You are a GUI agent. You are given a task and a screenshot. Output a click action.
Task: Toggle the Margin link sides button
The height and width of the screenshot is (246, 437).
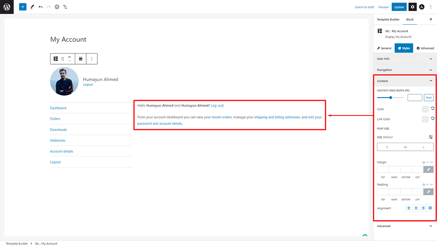[x=428, y=169]
